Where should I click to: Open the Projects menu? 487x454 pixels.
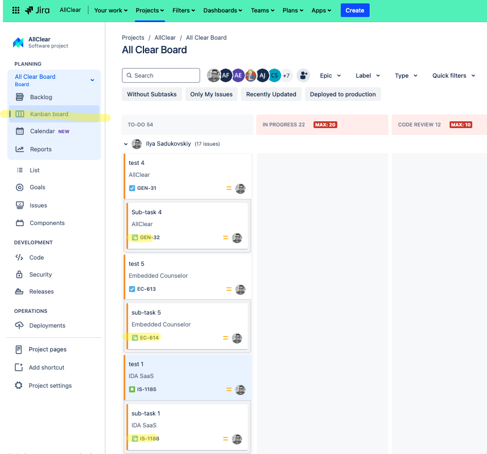click(149, 10)
